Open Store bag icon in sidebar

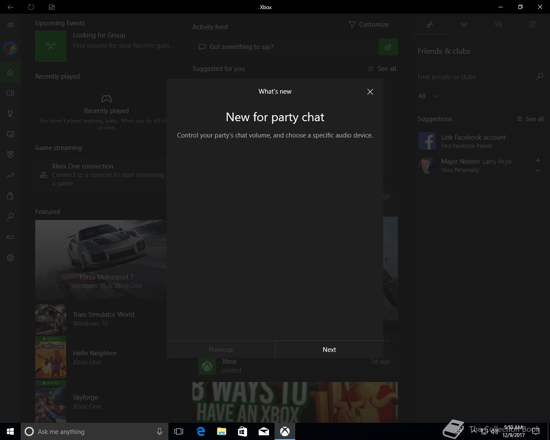click(x=10, y=196)
